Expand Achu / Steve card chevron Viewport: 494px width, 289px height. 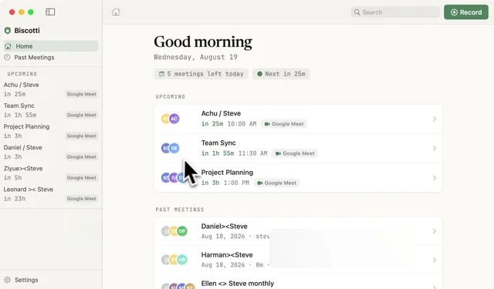pyautogui.click(x=435, y=119)
